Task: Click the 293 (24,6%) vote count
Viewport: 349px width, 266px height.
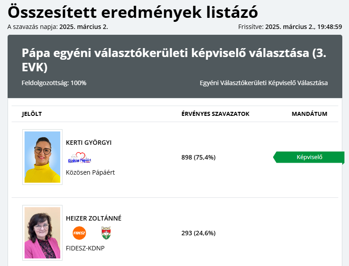Action: (198, 233)
